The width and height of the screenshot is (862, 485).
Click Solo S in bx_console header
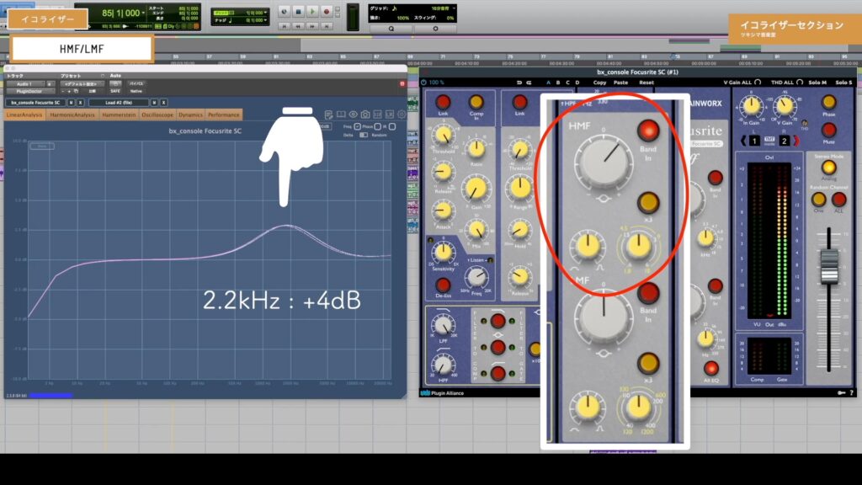coord(843,83)
